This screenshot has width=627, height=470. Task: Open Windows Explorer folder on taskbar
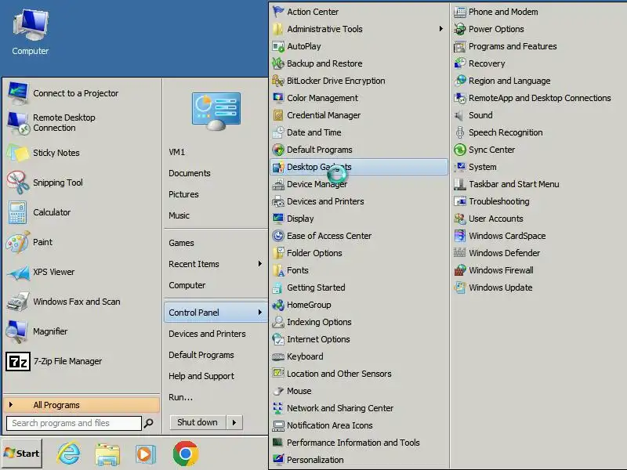click(107, 454)
